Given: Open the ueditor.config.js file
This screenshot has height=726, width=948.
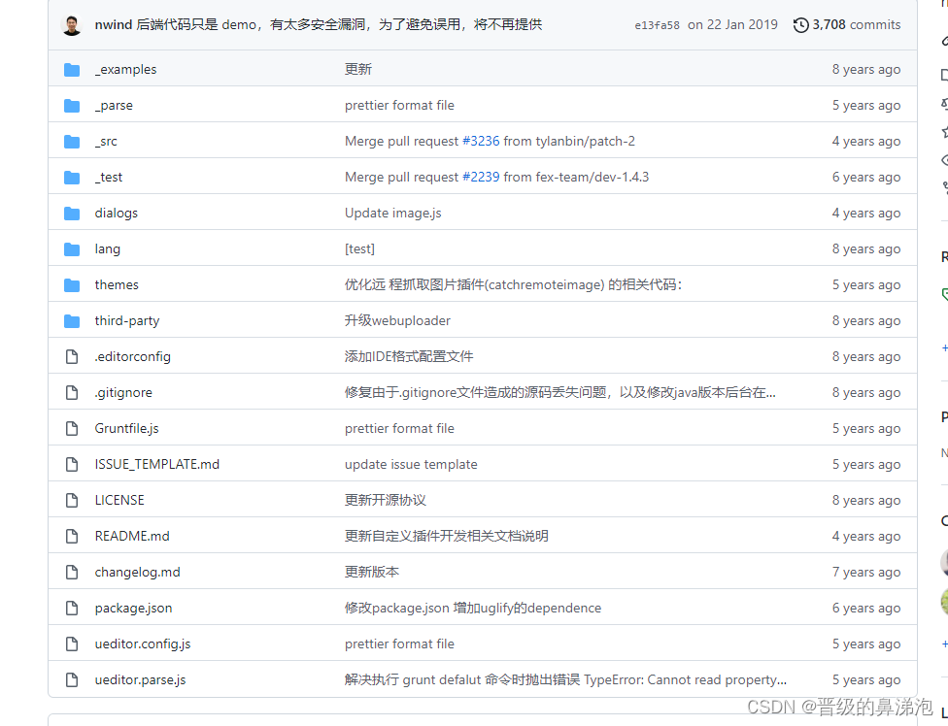Looking at the screenshot, I should pyautogui.click(x=143, y=643).
